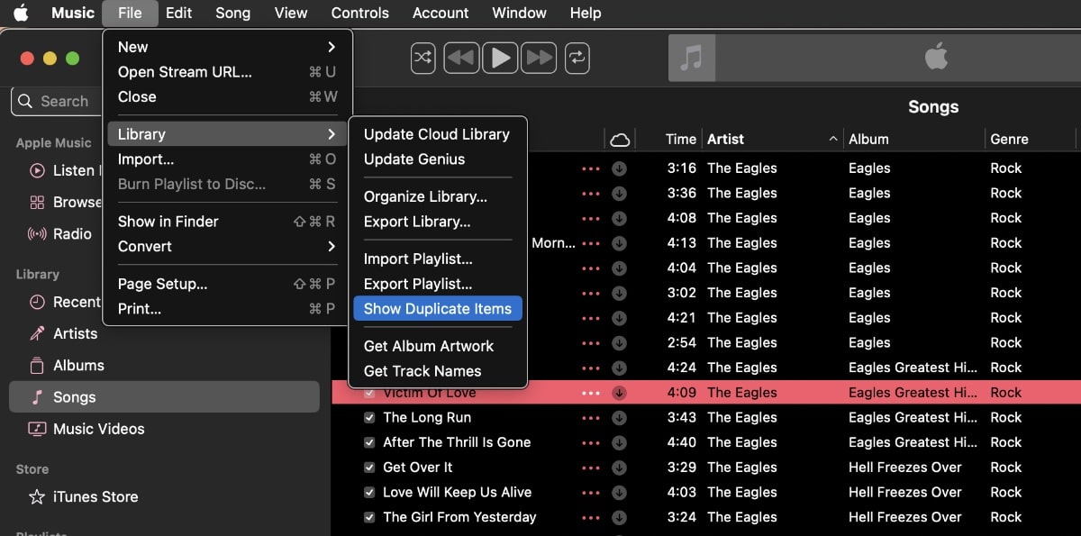Expand the New submenu in File menu
1081x536 pixels.
click(x=226, y=47)
